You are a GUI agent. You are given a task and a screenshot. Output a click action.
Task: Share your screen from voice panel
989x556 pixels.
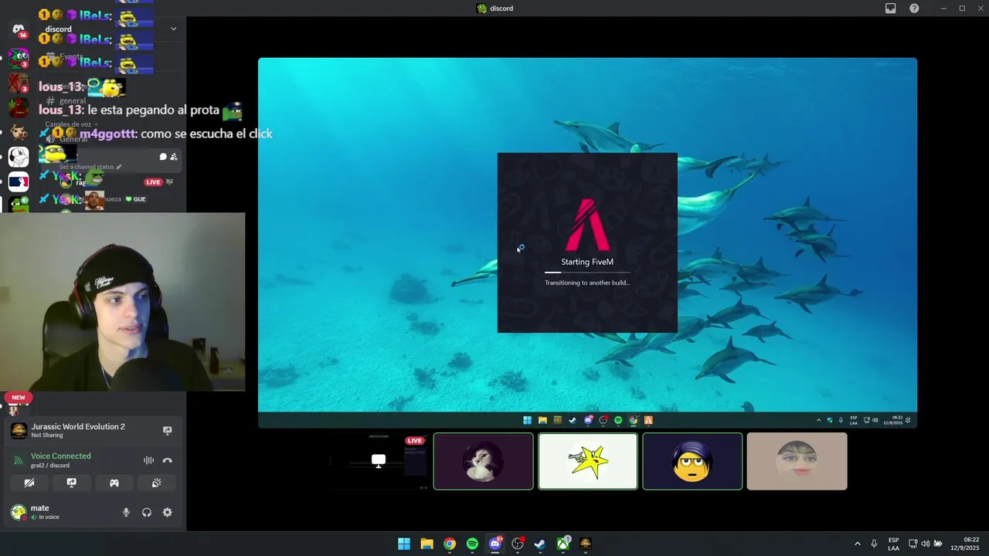71,483
